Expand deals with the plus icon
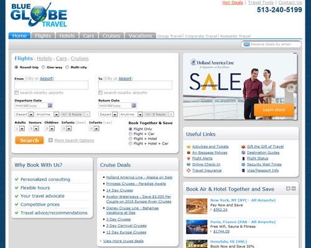 pos(288,188)
